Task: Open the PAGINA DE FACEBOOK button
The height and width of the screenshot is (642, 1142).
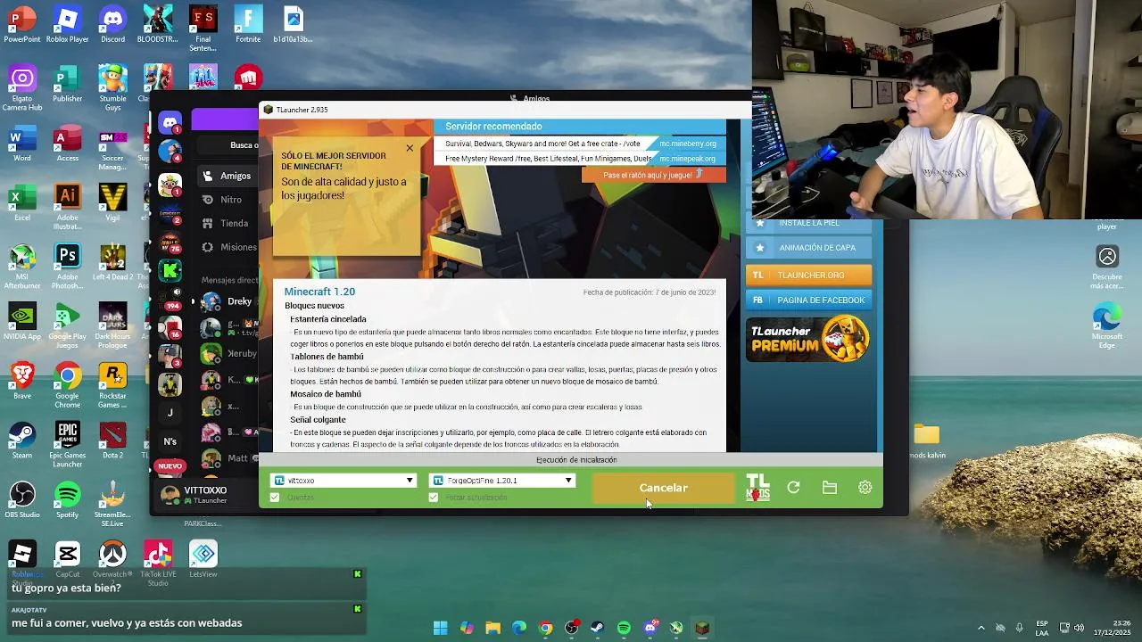Action: pyautogui.click(x=808, y=300)
